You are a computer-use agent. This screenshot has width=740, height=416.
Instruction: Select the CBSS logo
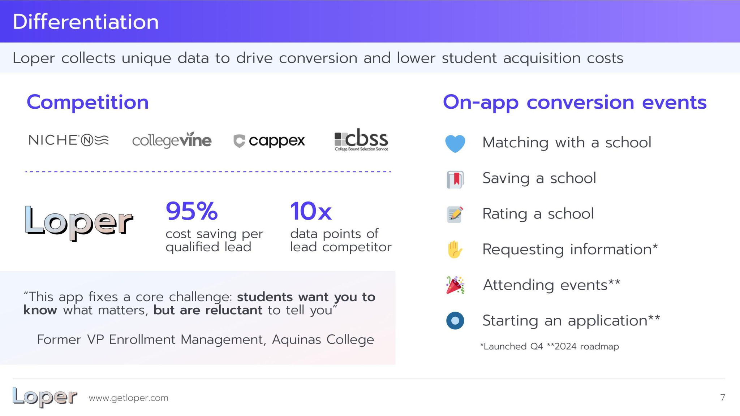pos(361,140)
